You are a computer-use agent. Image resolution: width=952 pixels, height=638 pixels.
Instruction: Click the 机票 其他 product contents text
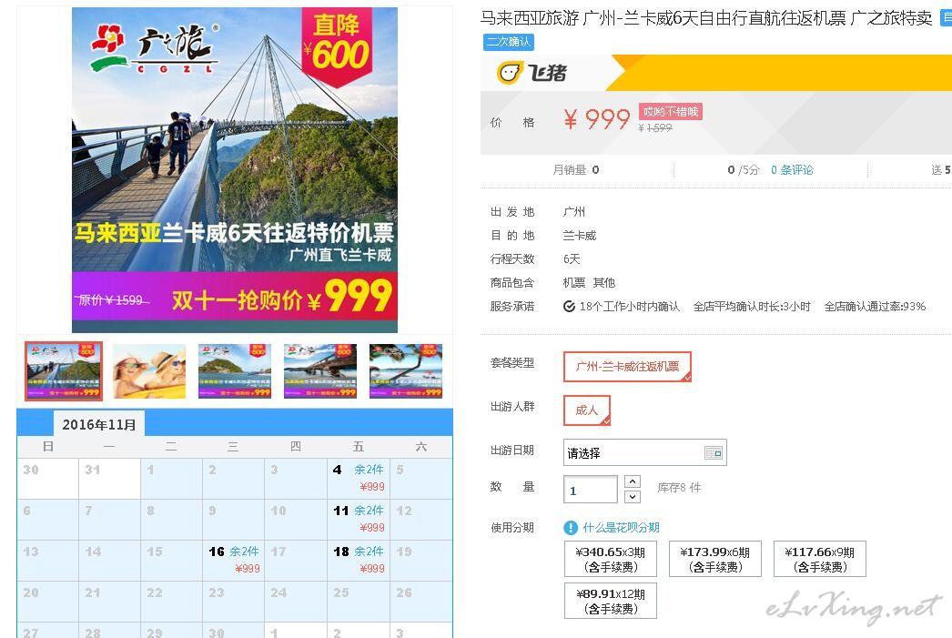[589, 283]
